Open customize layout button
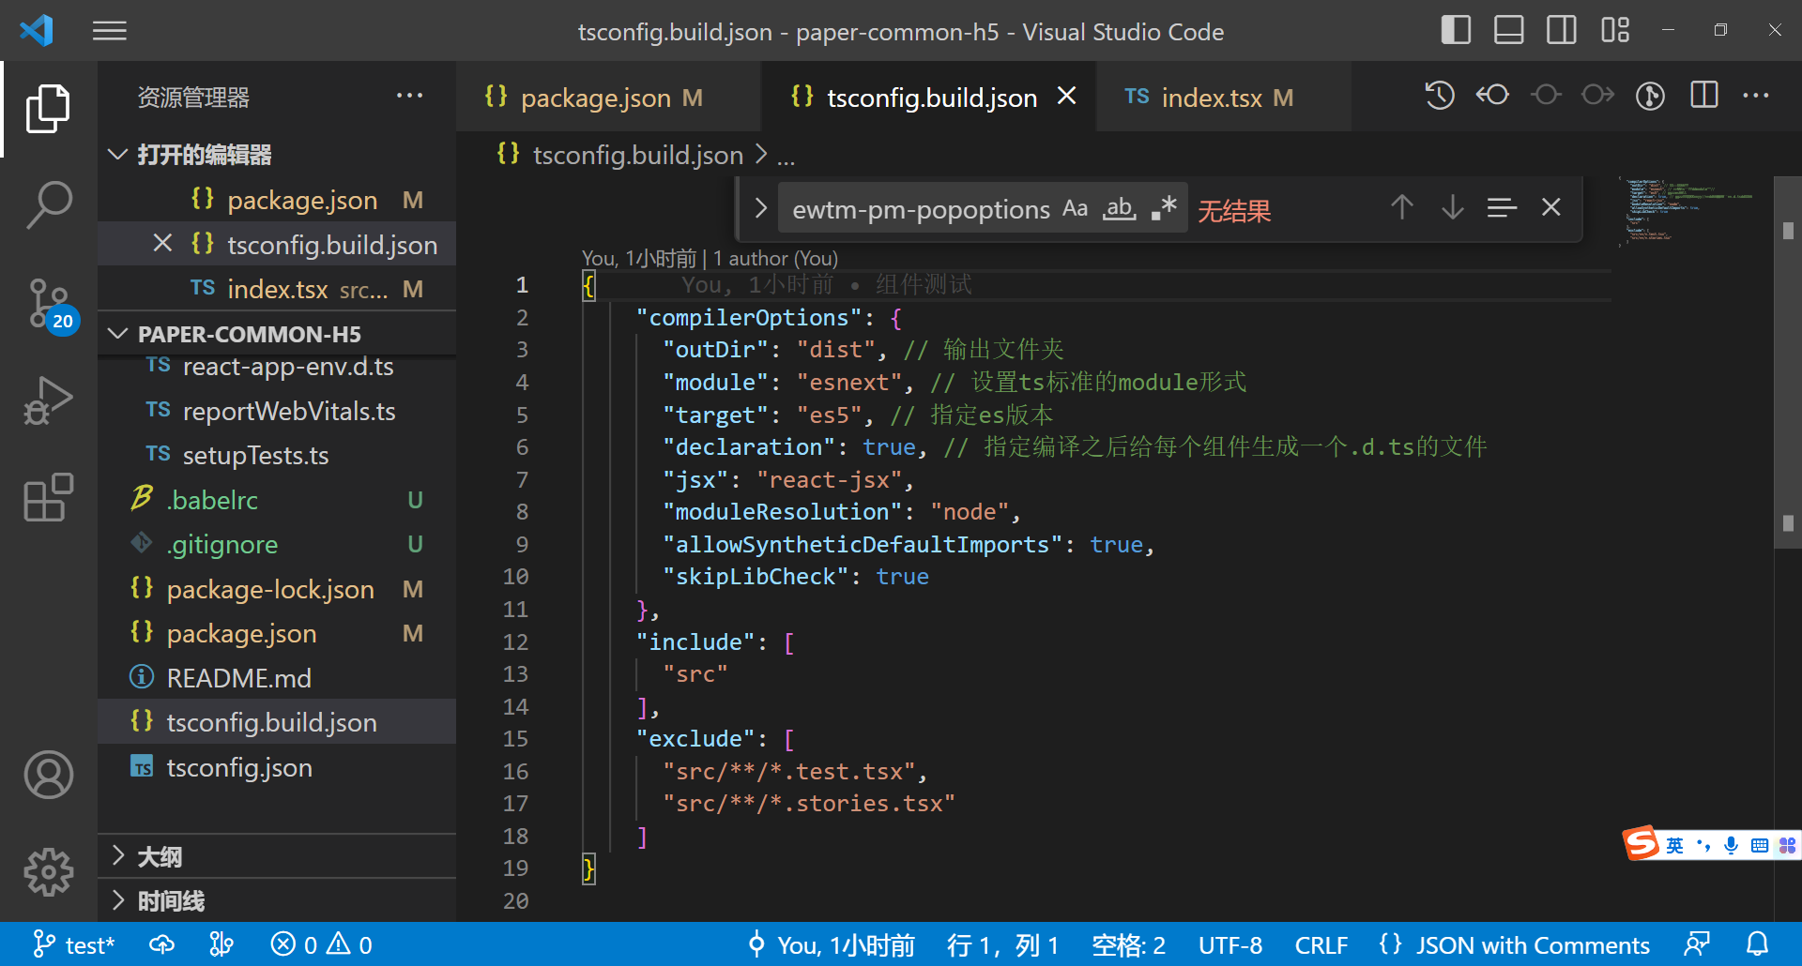Image resolution: width=1802 pixels, height=966 pixels. 1615,30
